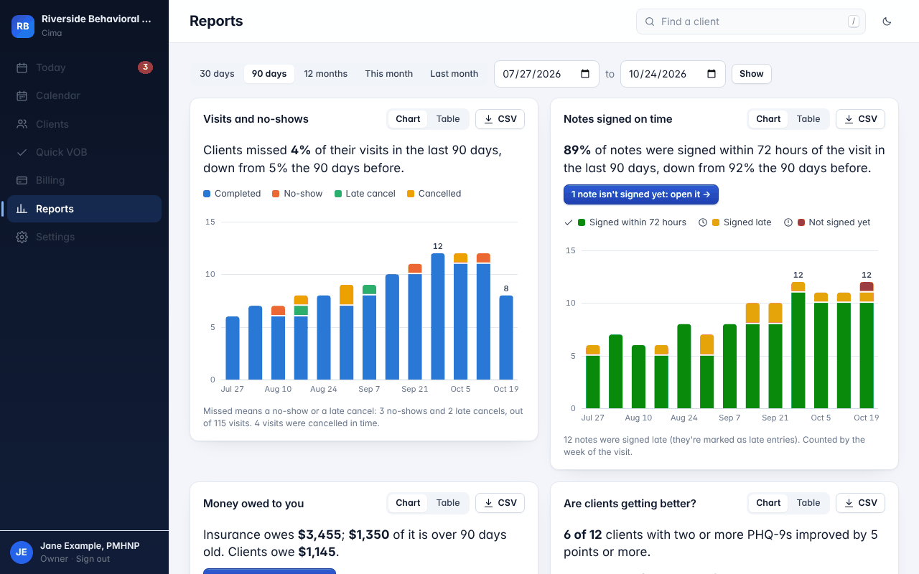Select Chart view for Notes signed on time
Screen dimensions: 919x574
coord(768,119)
